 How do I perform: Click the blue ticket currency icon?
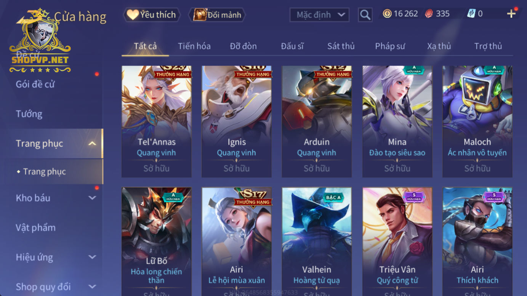[471, 14]
